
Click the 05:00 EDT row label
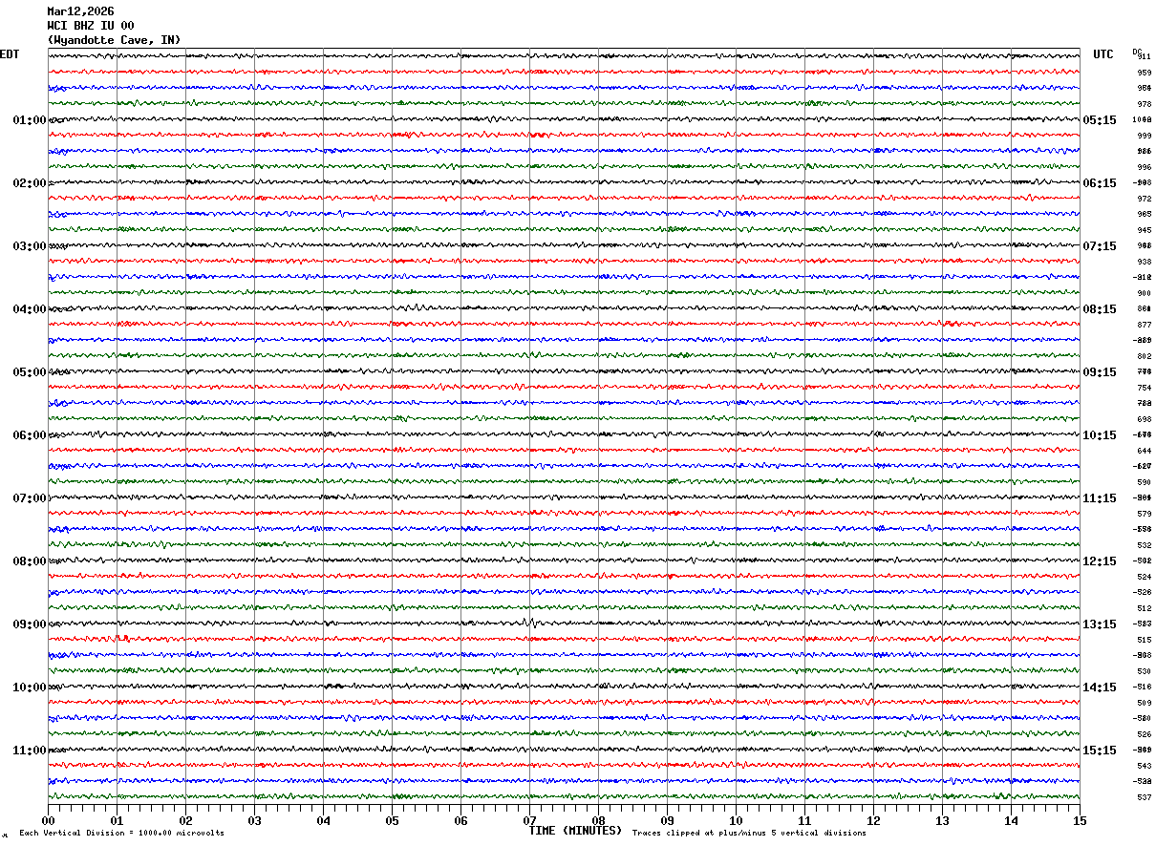(29, 372)
